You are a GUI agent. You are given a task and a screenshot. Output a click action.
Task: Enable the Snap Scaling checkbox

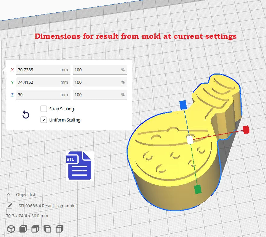44,109
